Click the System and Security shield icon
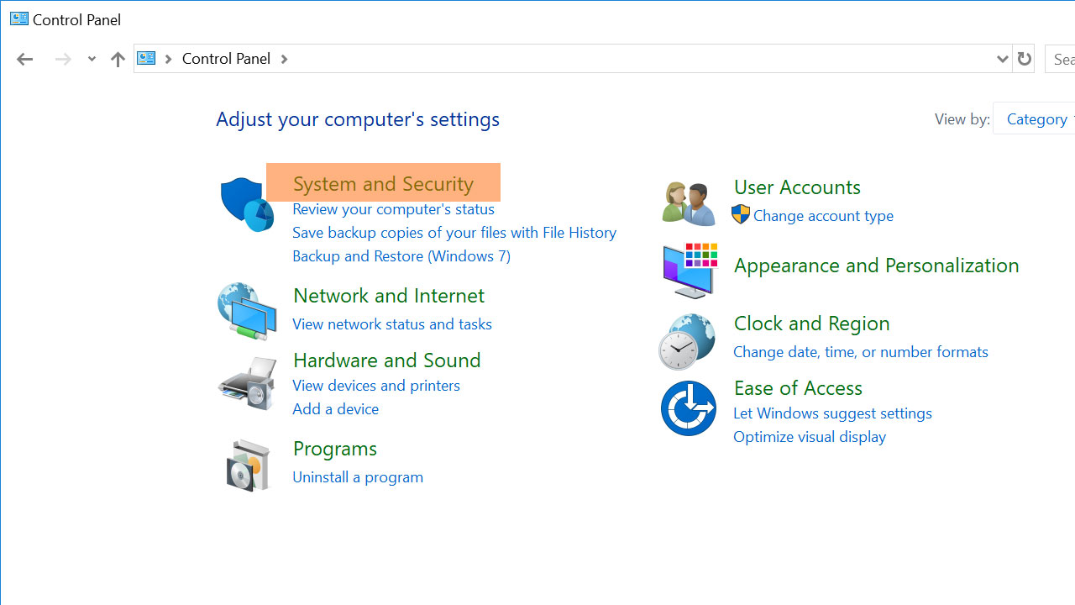Image resolution: width=1075 pixels, height=605 pixels. [x=246, y=204]
